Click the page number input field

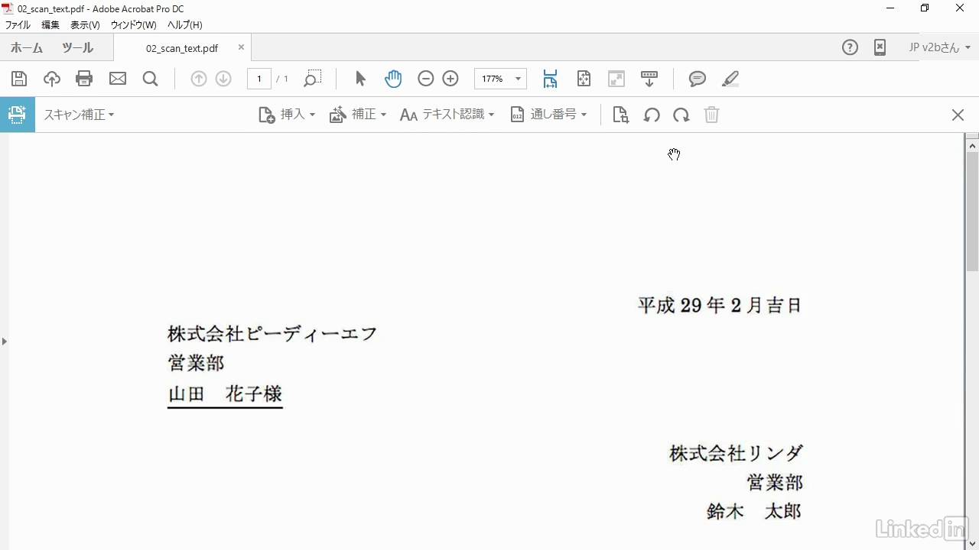point(259,79)
